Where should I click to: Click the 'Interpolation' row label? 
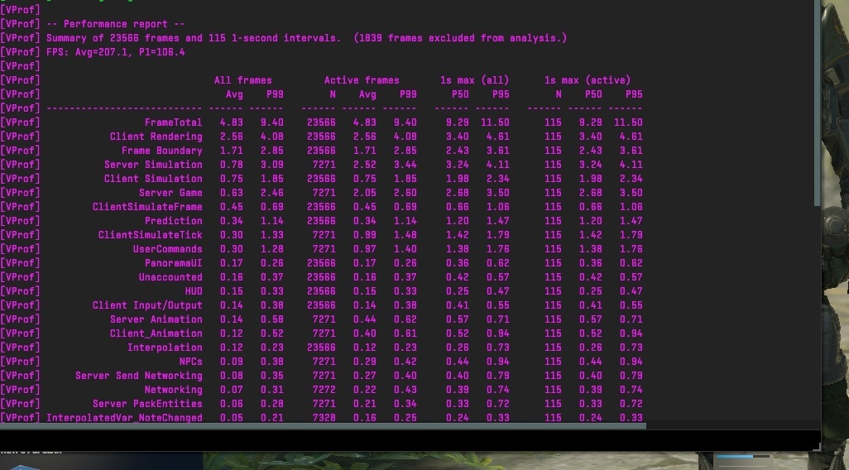coord(165,348)
